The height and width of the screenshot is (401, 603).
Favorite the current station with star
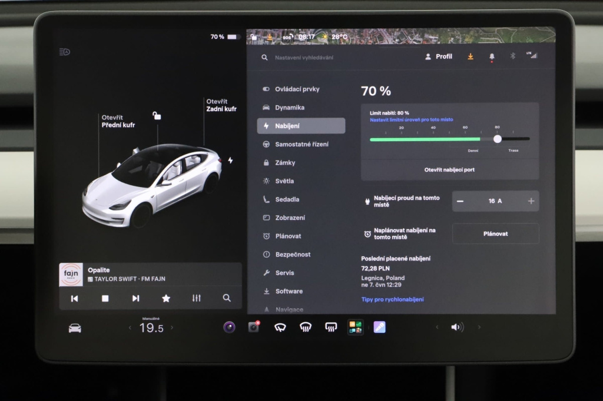click(x=166, y=299)
